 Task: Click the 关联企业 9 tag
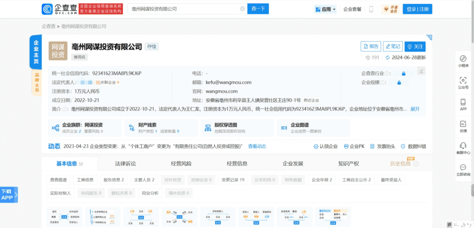107,82
